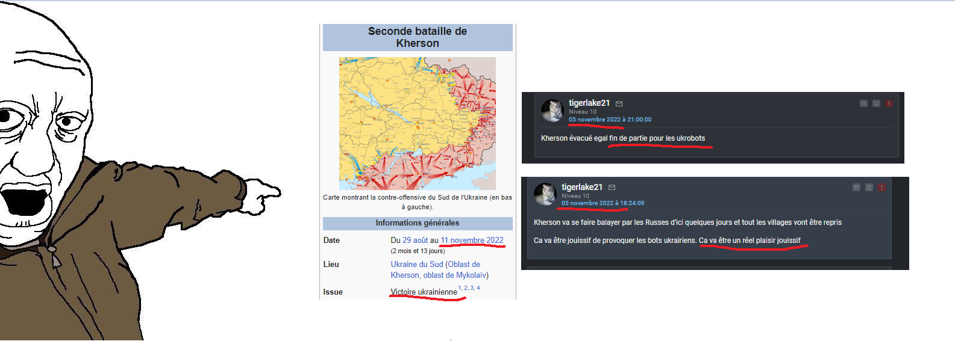The width and height of the screenshot is (955, 359).
Task: Click the envelope icon on the 21:00:00 post
Action: [x=619, y=103]
